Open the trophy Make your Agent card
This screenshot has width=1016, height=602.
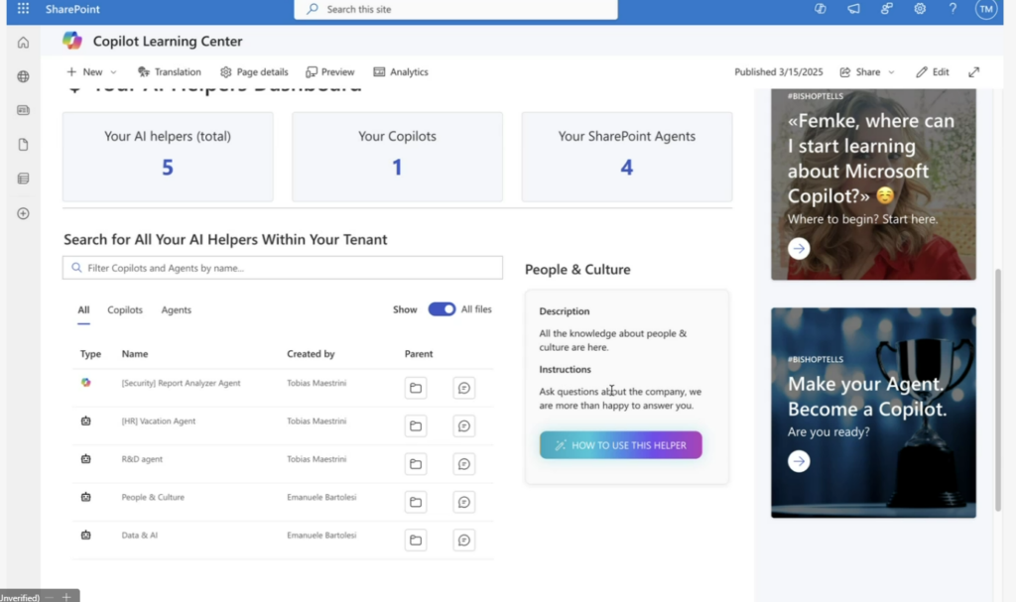pos(873,413)
